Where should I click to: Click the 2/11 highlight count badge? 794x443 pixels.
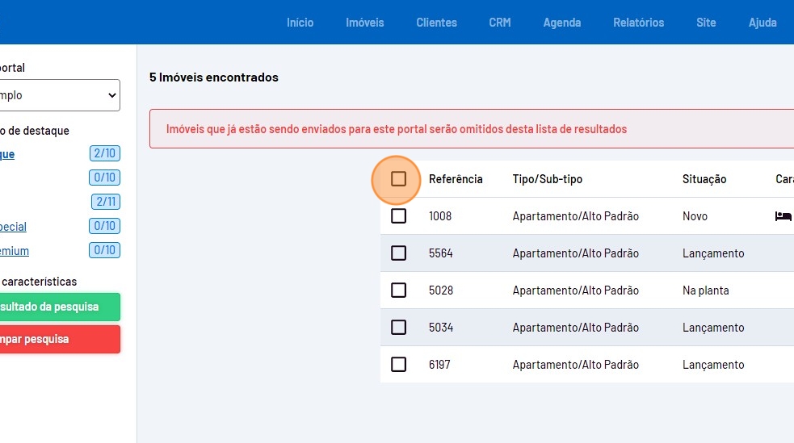(x=104, y=202)
